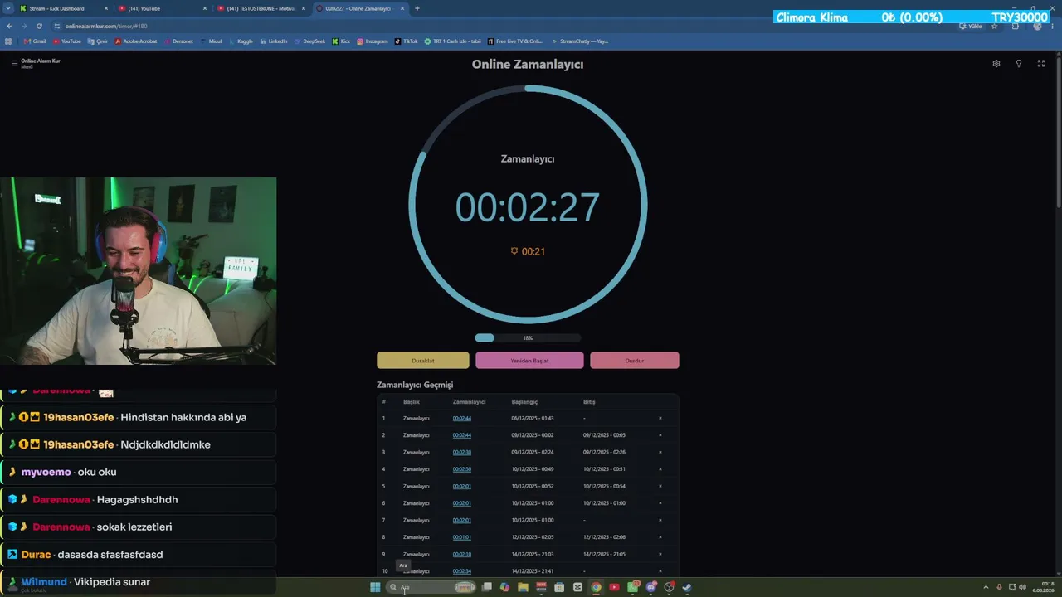
Task: Close the Kick Dashboard tab
Action: pos(105,8)
